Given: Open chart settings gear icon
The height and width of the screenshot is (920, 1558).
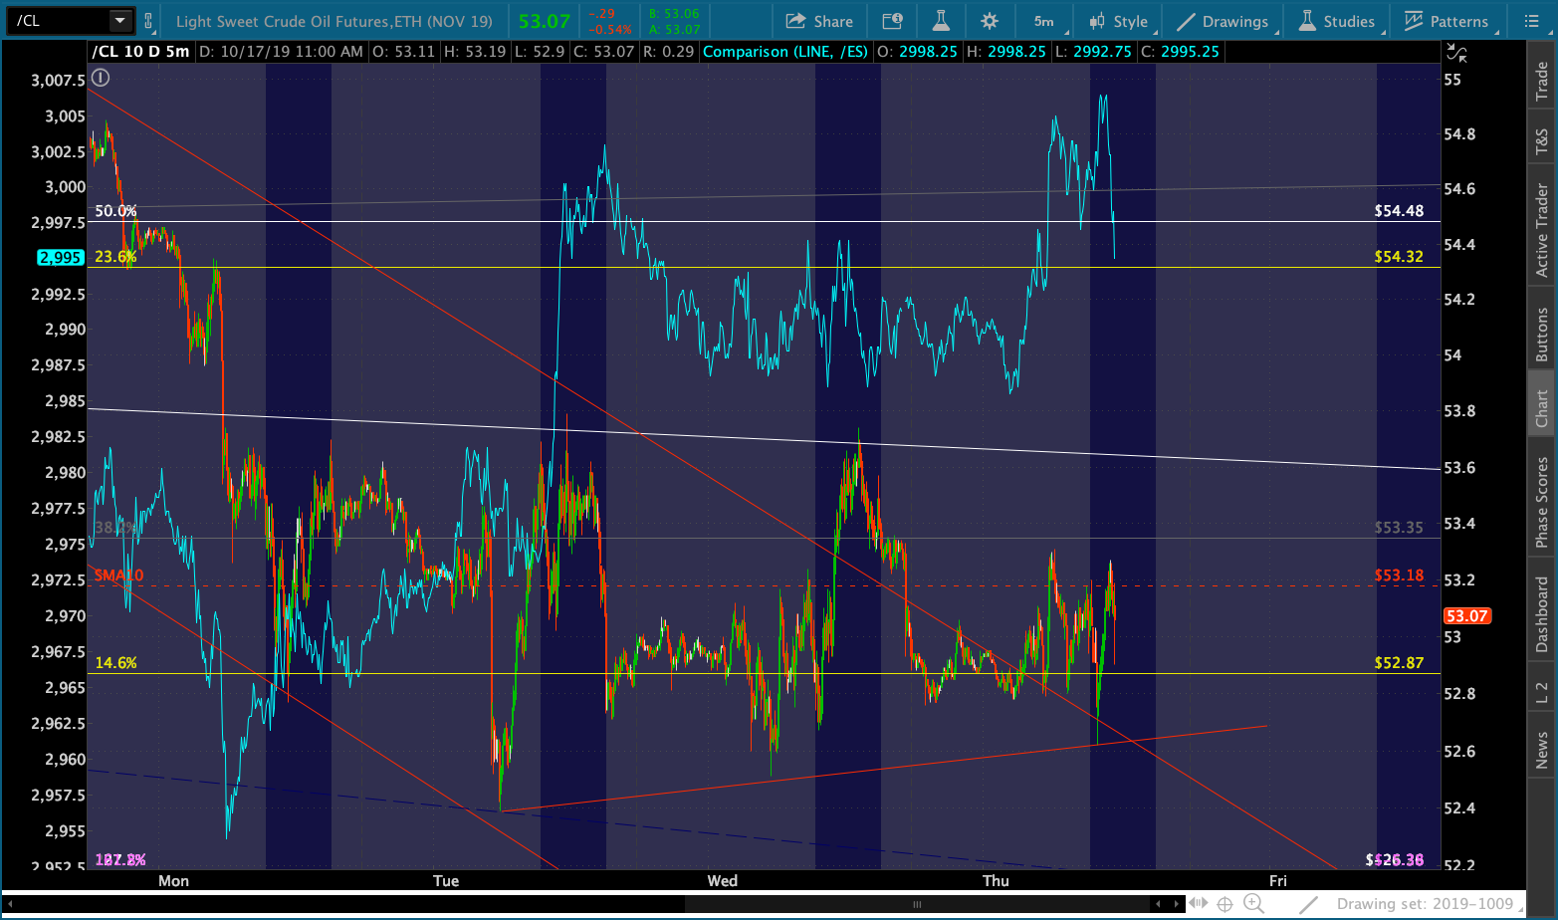Looking at the screenshot, I should [989, 21].
